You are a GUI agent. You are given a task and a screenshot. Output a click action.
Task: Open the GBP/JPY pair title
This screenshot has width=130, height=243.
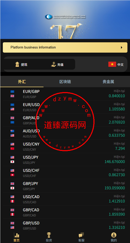click(x=30, y=184)
